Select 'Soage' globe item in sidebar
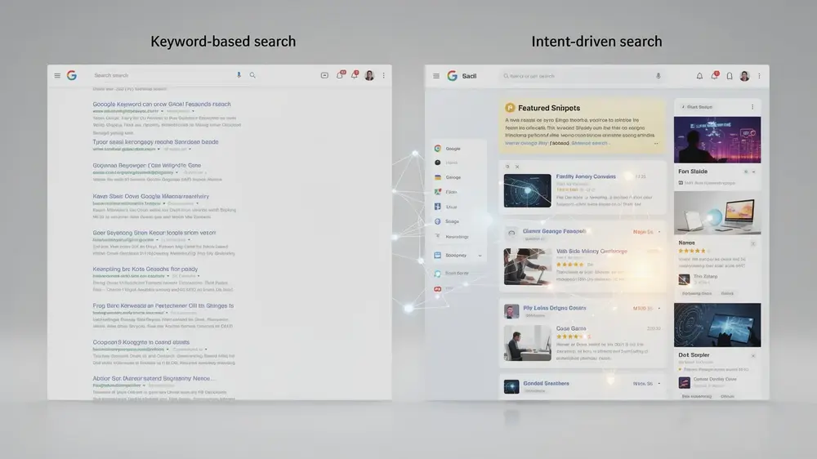Image resolution: width=817 pixels, height=459 pixels. (x=447, y=221)
